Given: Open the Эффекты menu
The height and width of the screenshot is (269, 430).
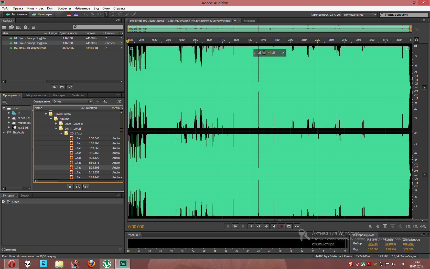Looking at the screenshot, I should coord(64,8).
